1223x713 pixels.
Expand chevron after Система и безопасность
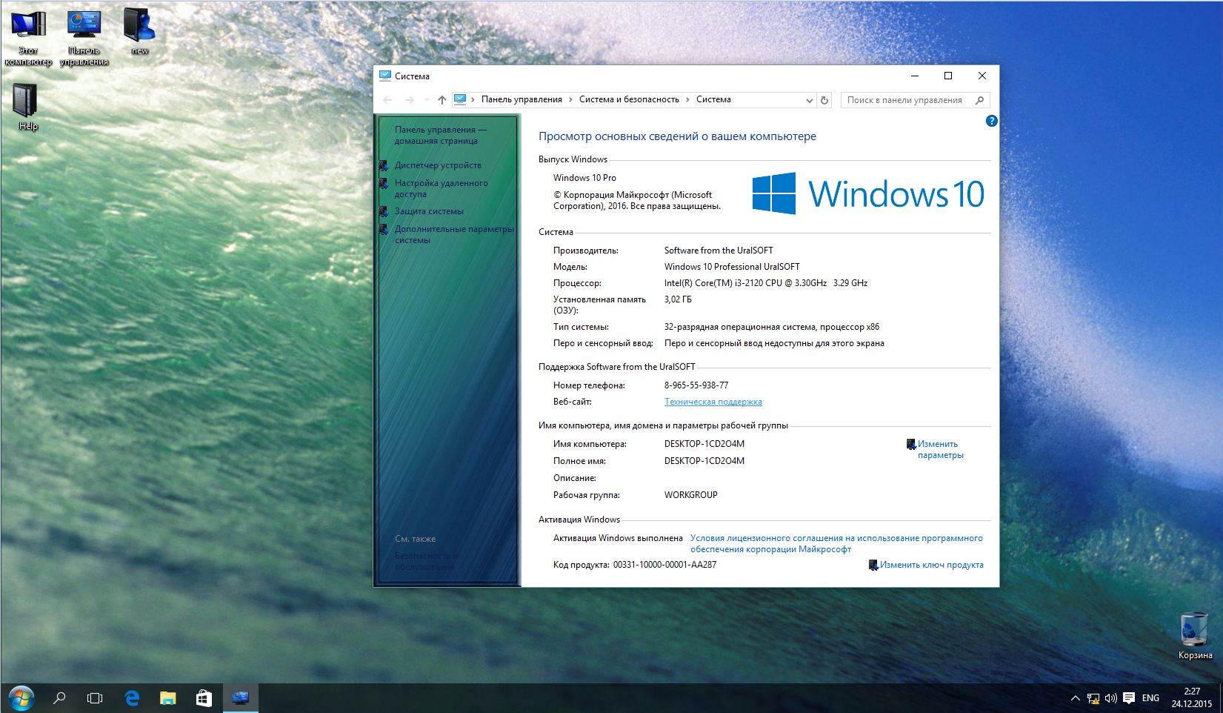point(688,99)
